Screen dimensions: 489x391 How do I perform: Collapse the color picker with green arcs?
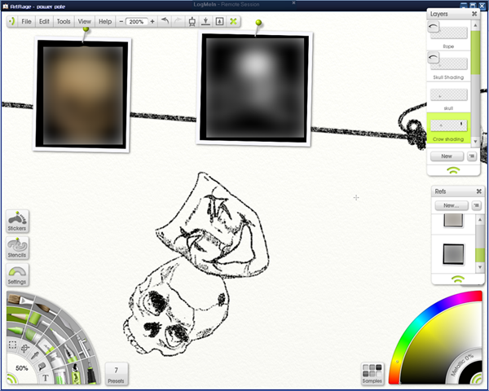coord(477,378)
